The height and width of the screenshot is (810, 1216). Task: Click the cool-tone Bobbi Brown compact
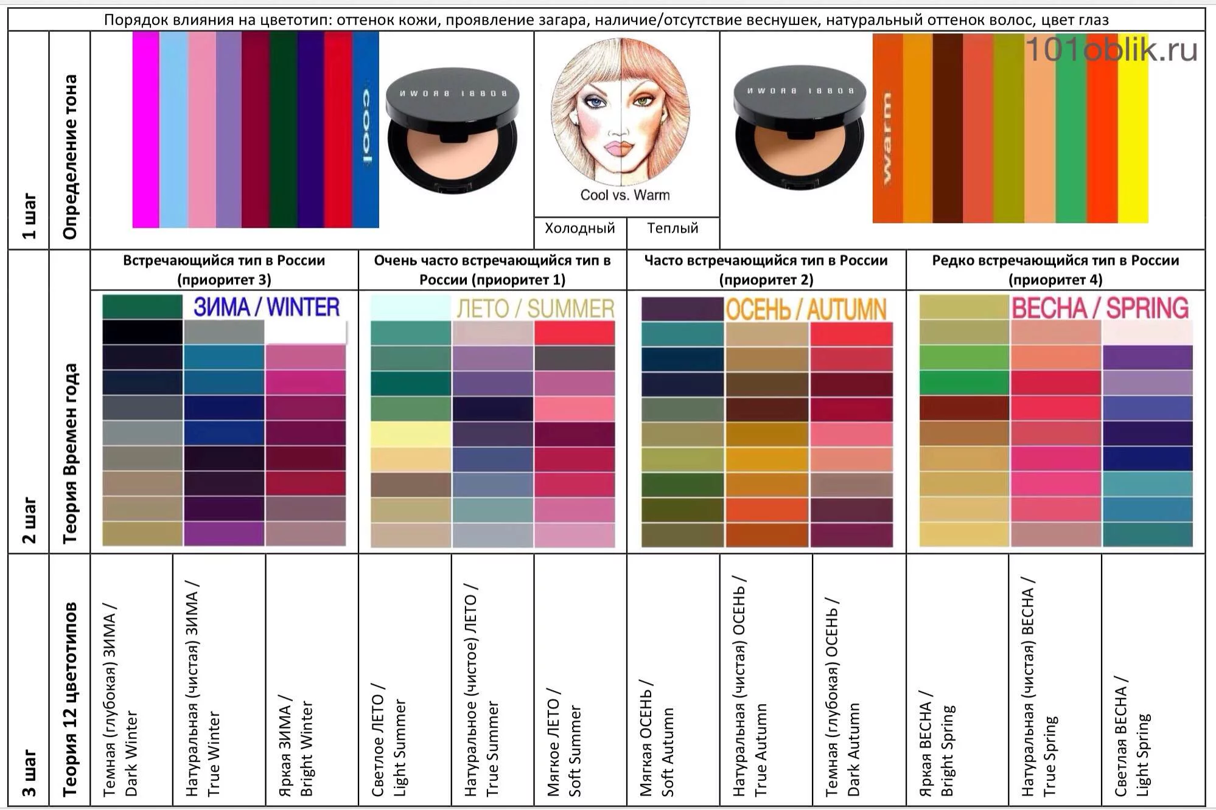click(x=452, y=131)
